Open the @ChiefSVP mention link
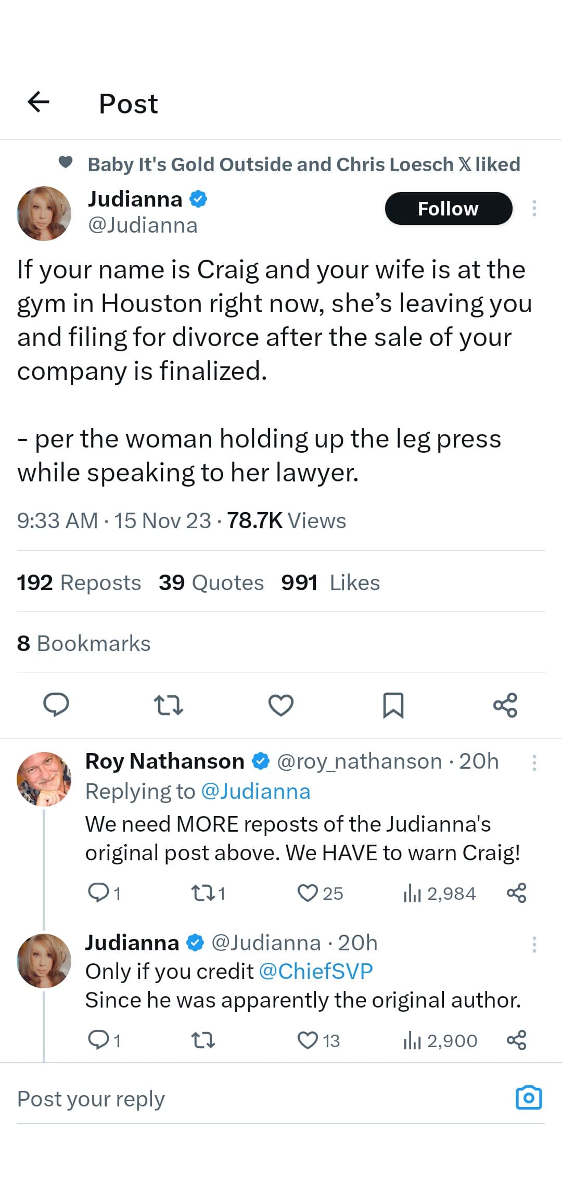The width and height of the screenshot is (562, 1197). pyautogui.click(x=315, y=971)
